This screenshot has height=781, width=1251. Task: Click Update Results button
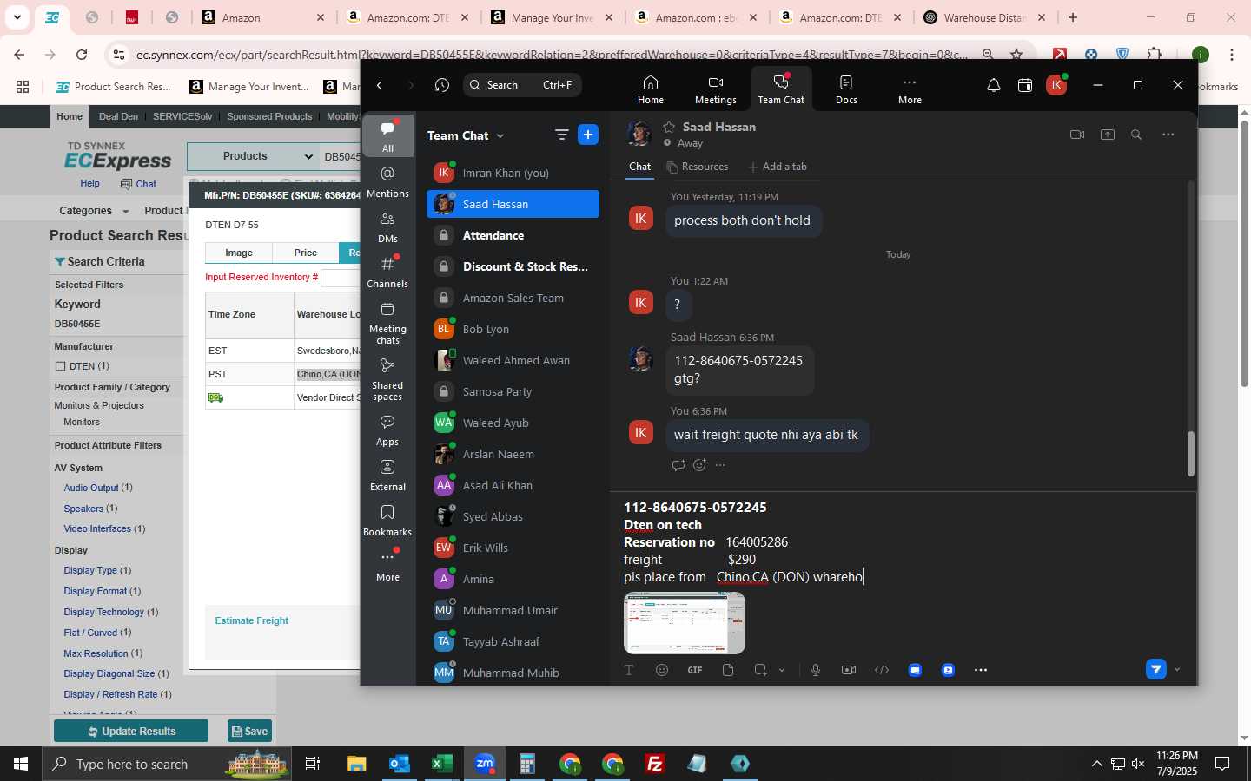click(131, 731)
